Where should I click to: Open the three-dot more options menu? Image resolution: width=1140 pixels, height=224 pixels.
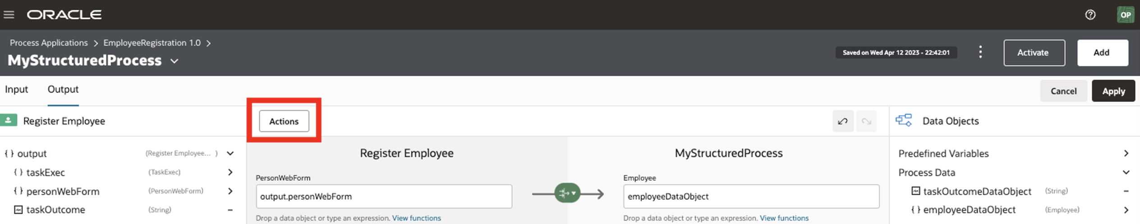[980, 52]
